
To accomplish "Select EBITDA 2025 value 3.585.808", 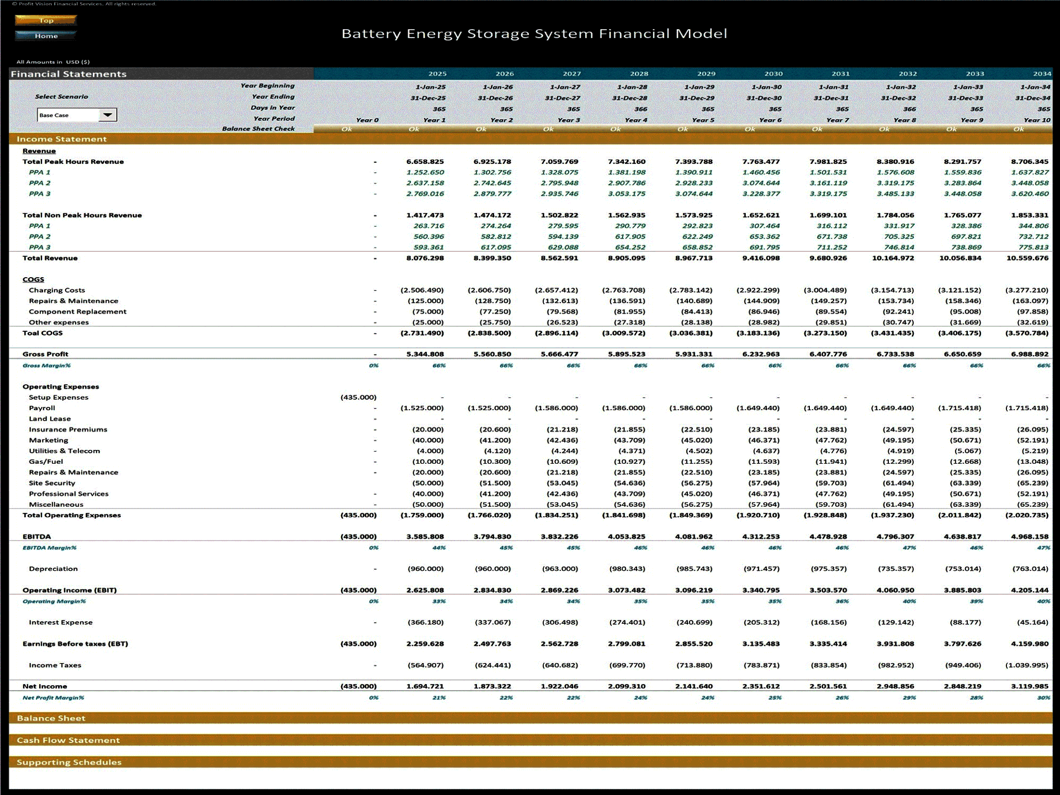I will click(x=425, y=537).
